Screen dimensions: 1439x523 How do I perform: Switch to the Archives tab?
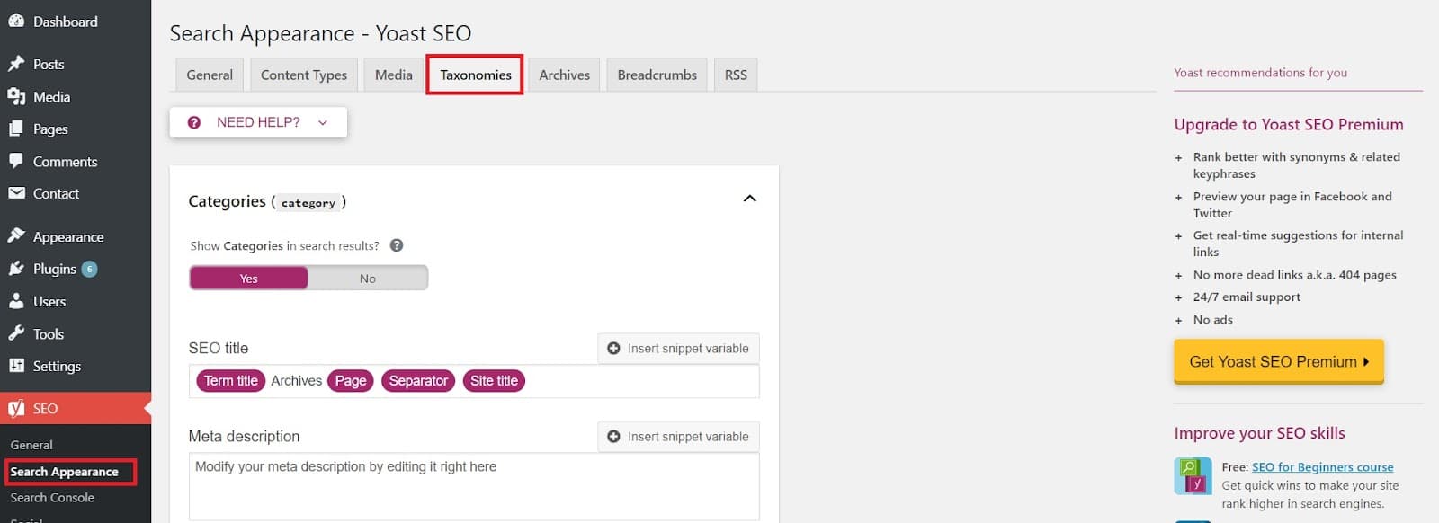(x=565, y=75)
